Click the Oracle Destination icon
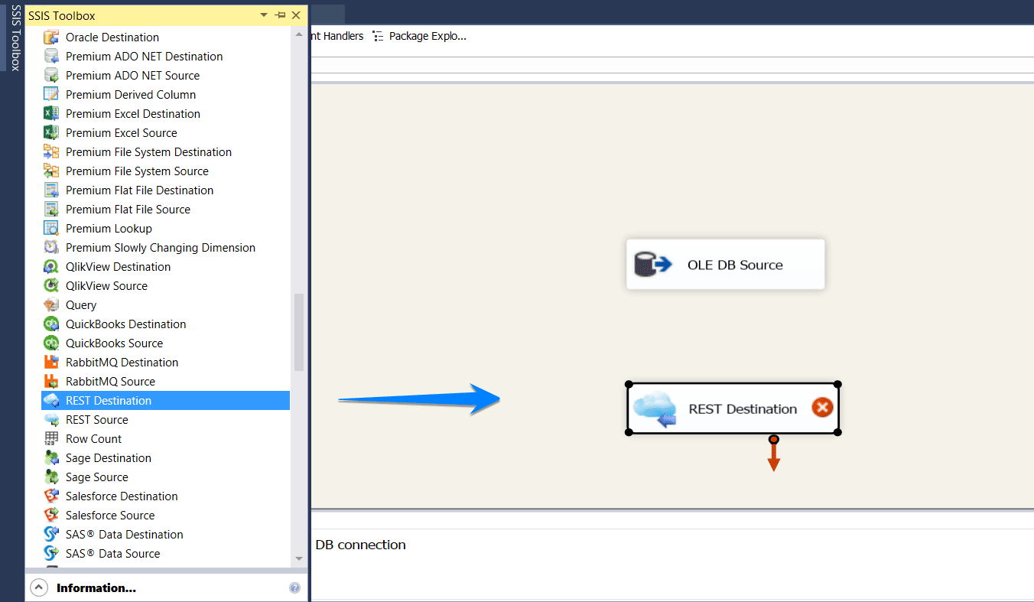Image resolution: width=1034 pixels, height=602 pixels. pos(51,37)
